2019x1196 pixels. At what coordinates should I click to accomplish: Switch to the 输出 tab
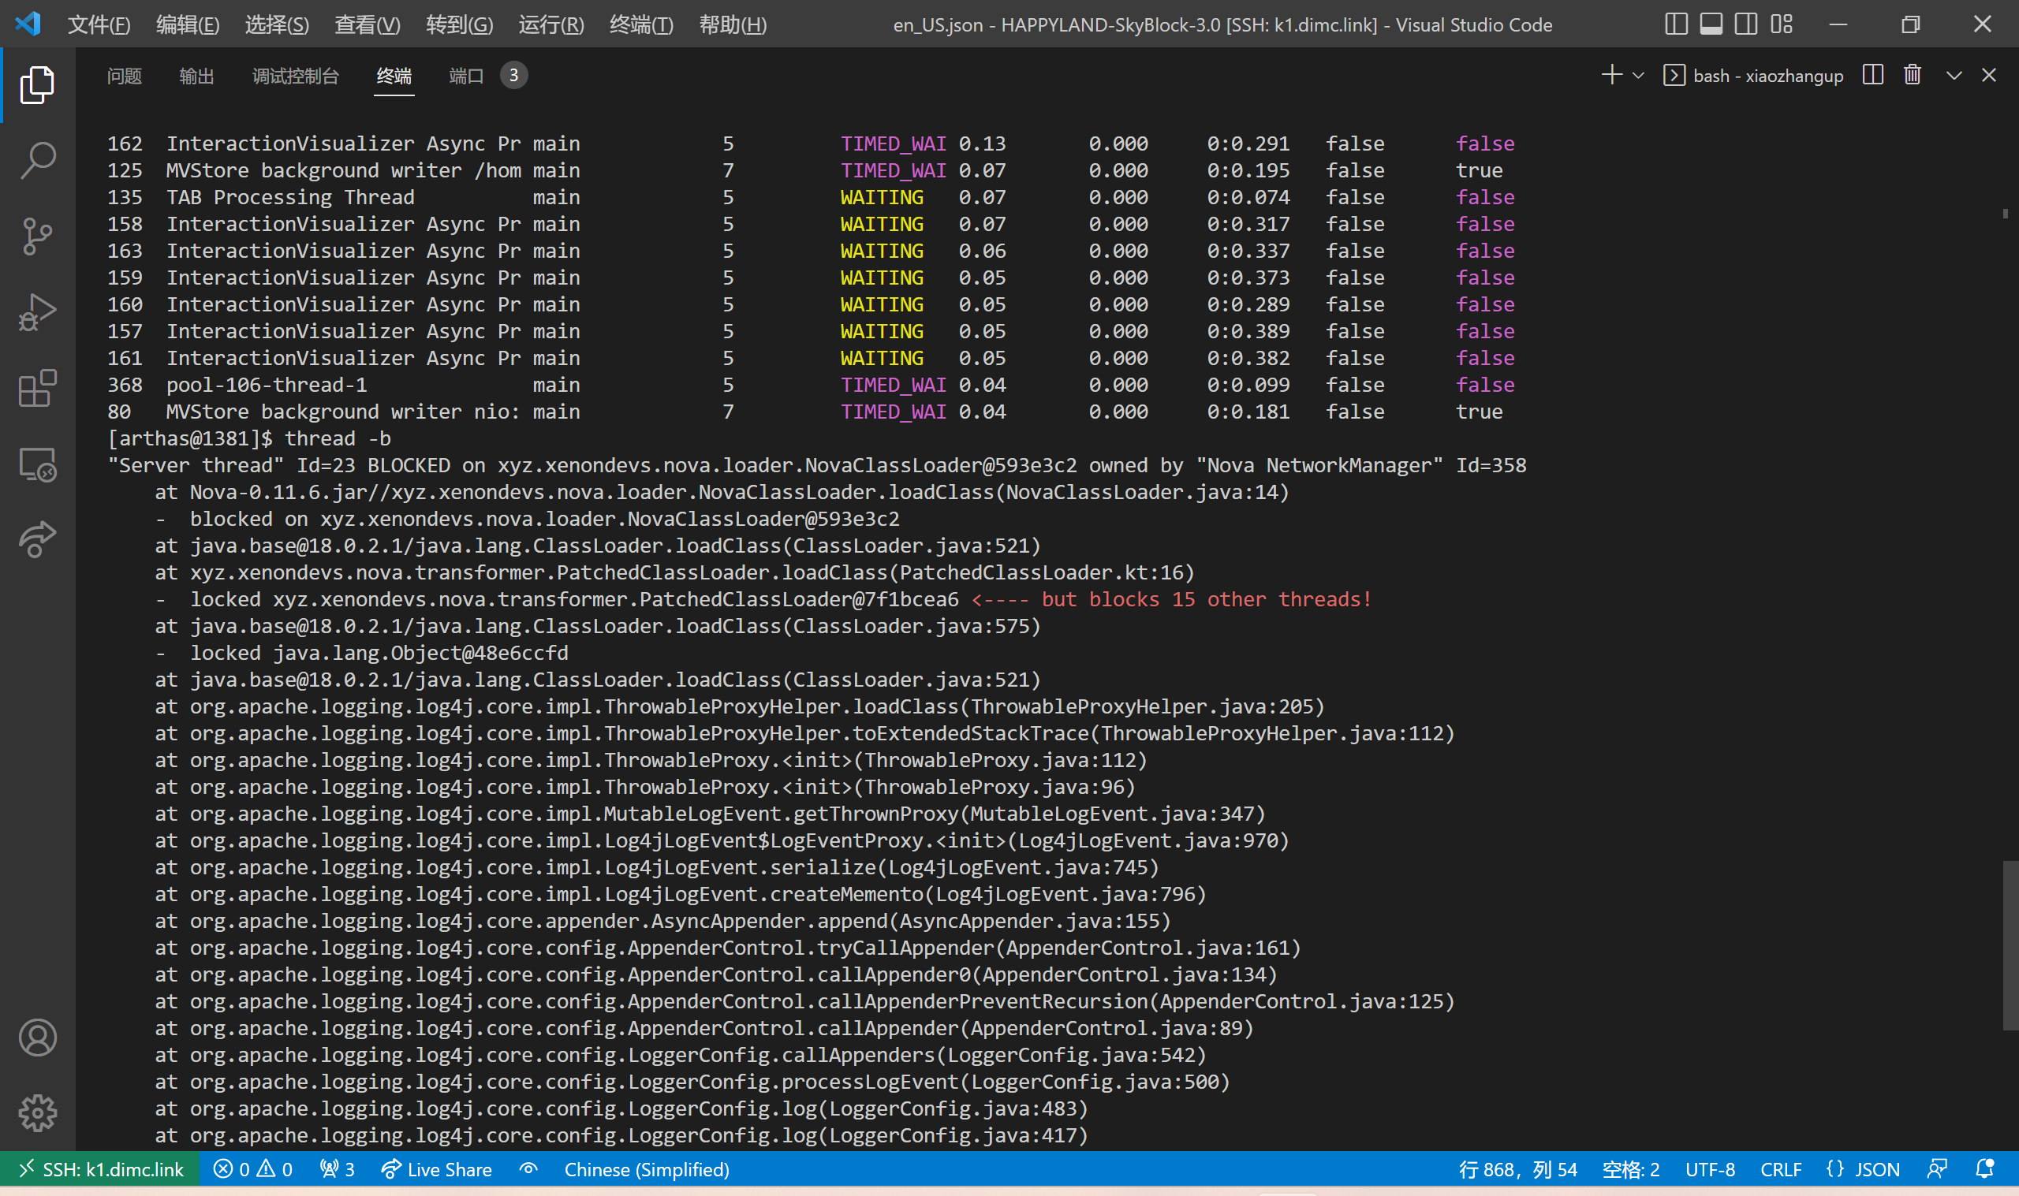pos(197,75)
